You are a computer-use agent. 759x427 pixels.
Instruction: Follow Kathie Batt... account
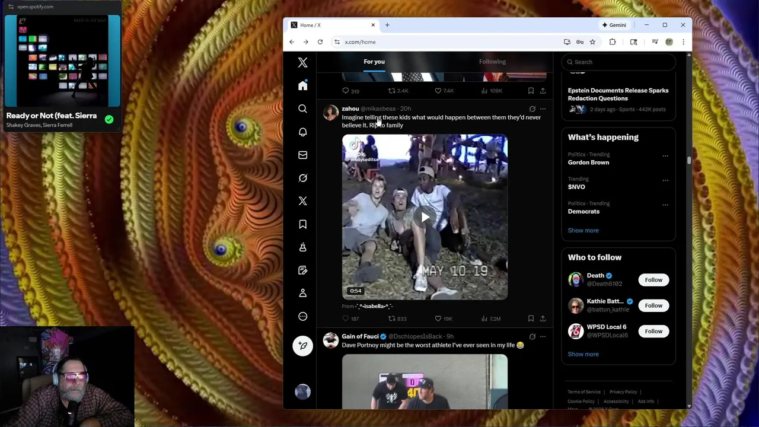click(x=653, y=305)
